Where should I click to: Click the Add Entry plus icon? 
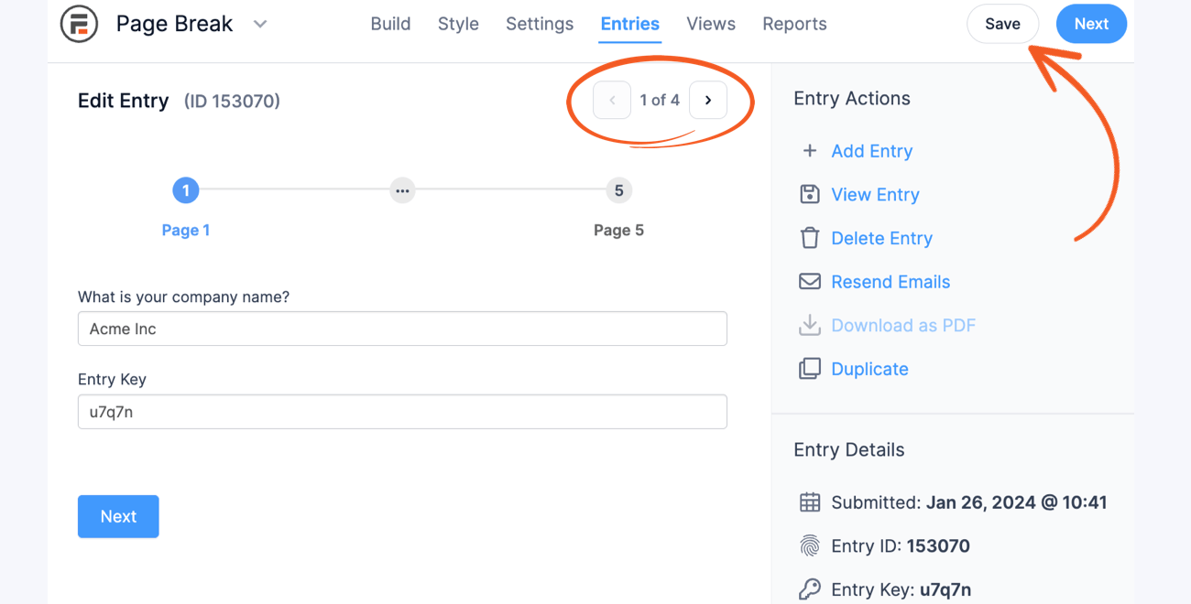(x=810, y=151)
